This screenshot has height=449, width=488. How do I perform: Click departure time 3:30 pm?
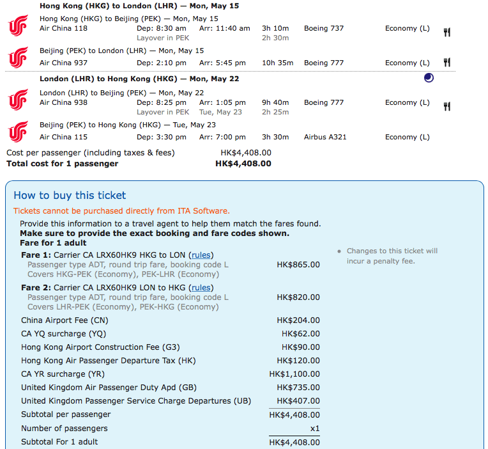tap(162, 137)
